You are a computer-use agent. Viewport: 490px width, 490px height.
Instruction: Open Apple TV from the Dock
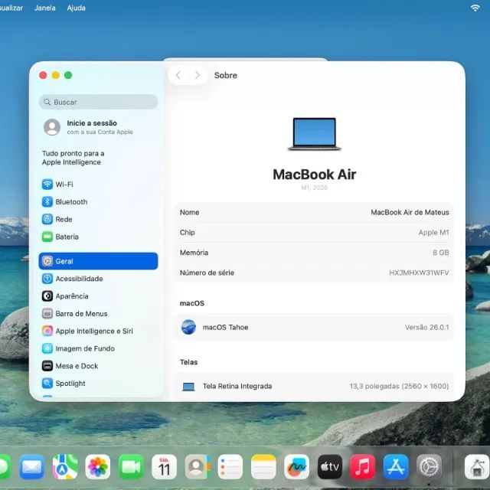pyautogui.click(x=330, y=467)
